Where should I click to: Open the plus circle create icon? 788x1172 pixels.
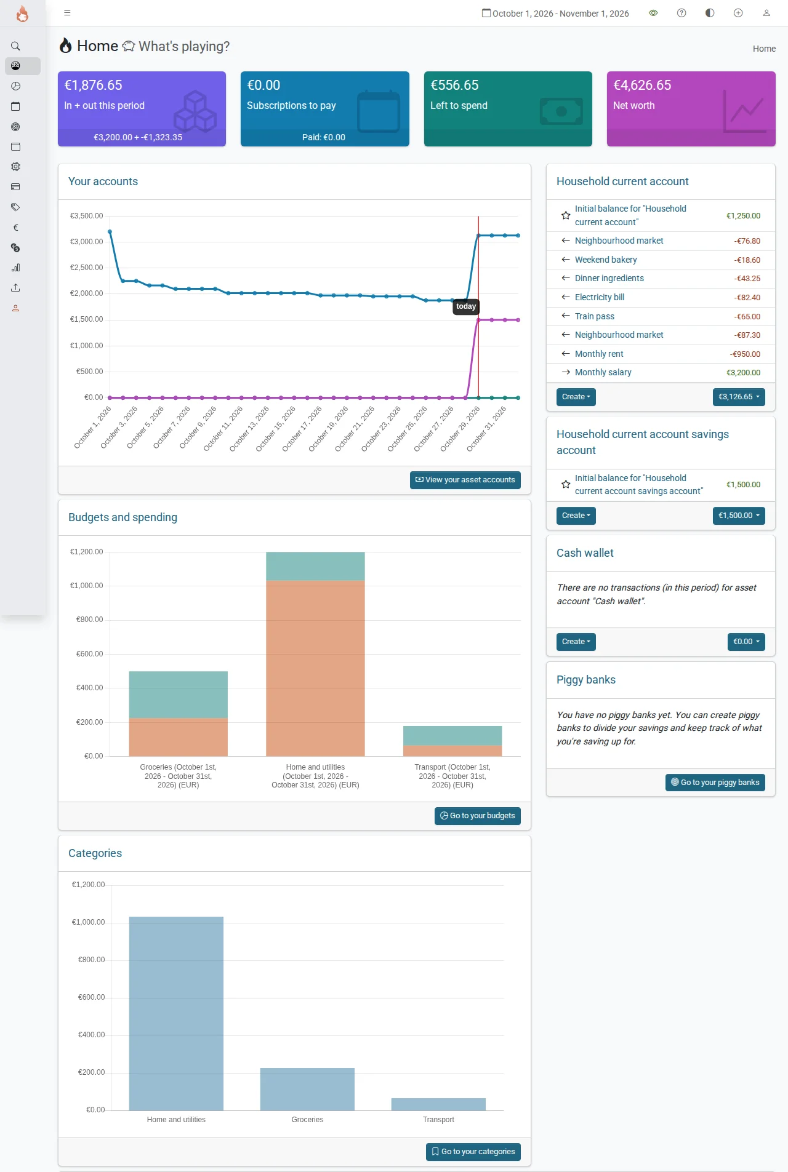click(738, 13)
